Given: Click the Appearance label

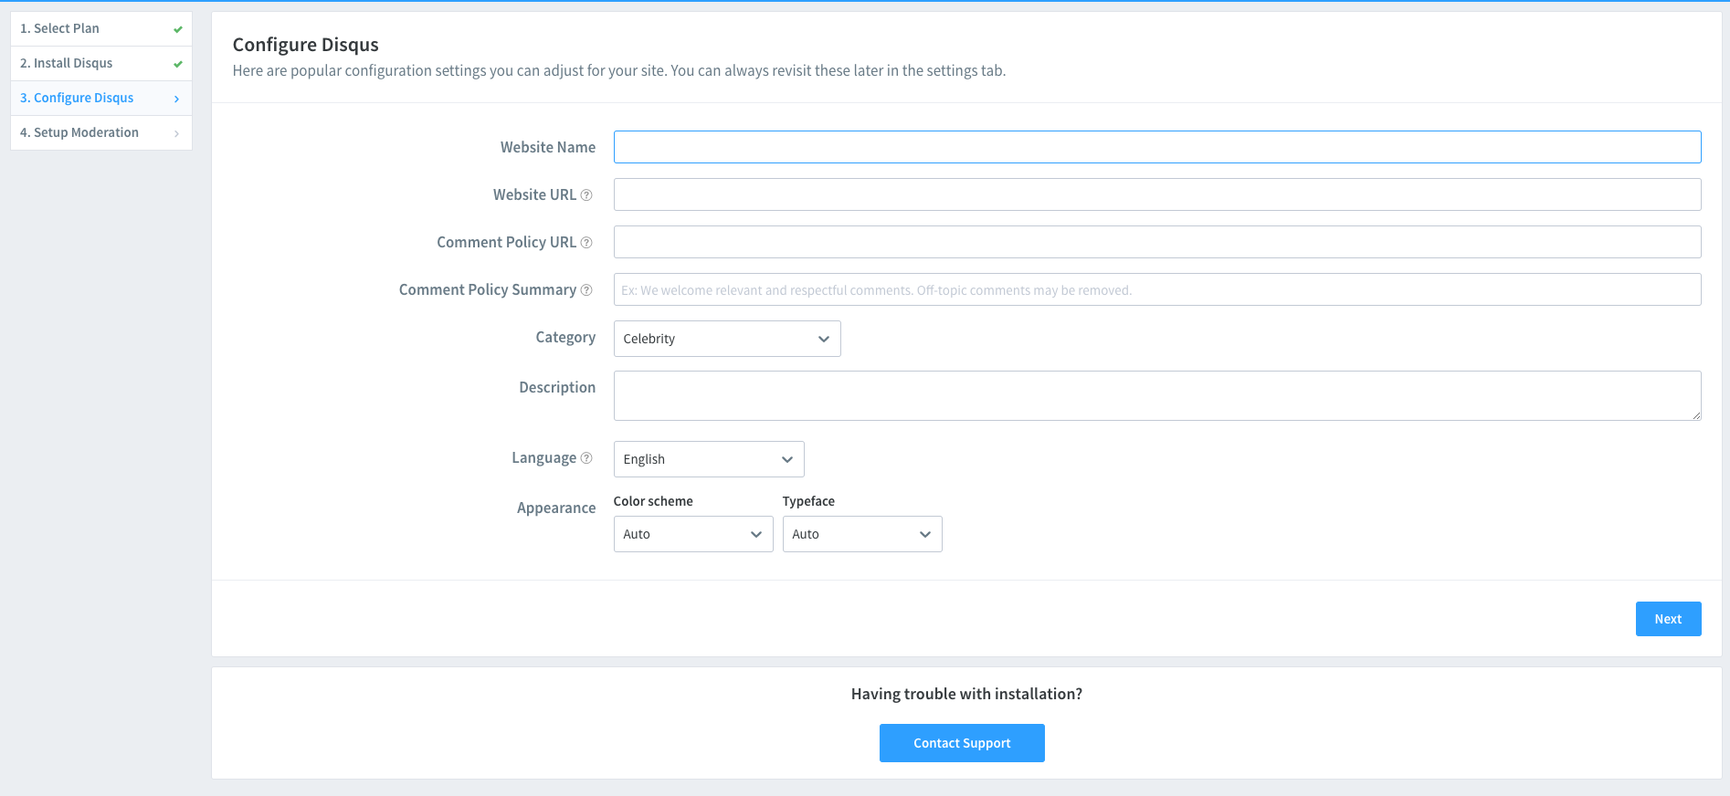Looking at the screenshot, I should click(x=556, y=508).
